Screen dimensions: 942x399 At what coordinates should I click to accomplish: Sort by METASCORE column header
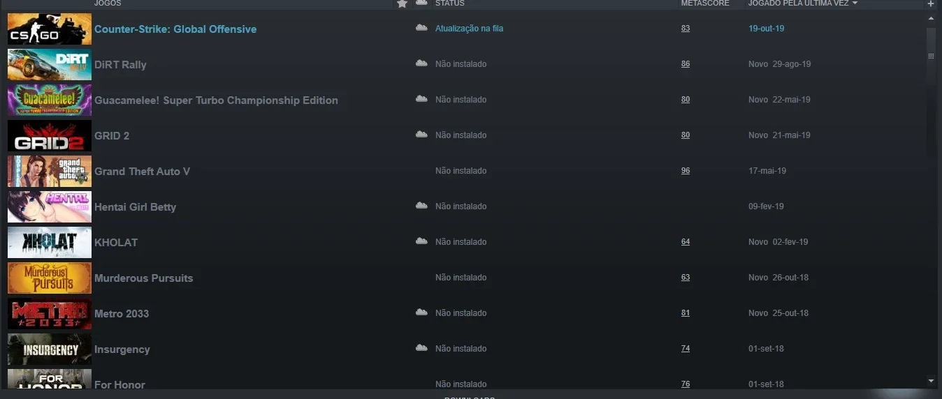coord(705,3)
